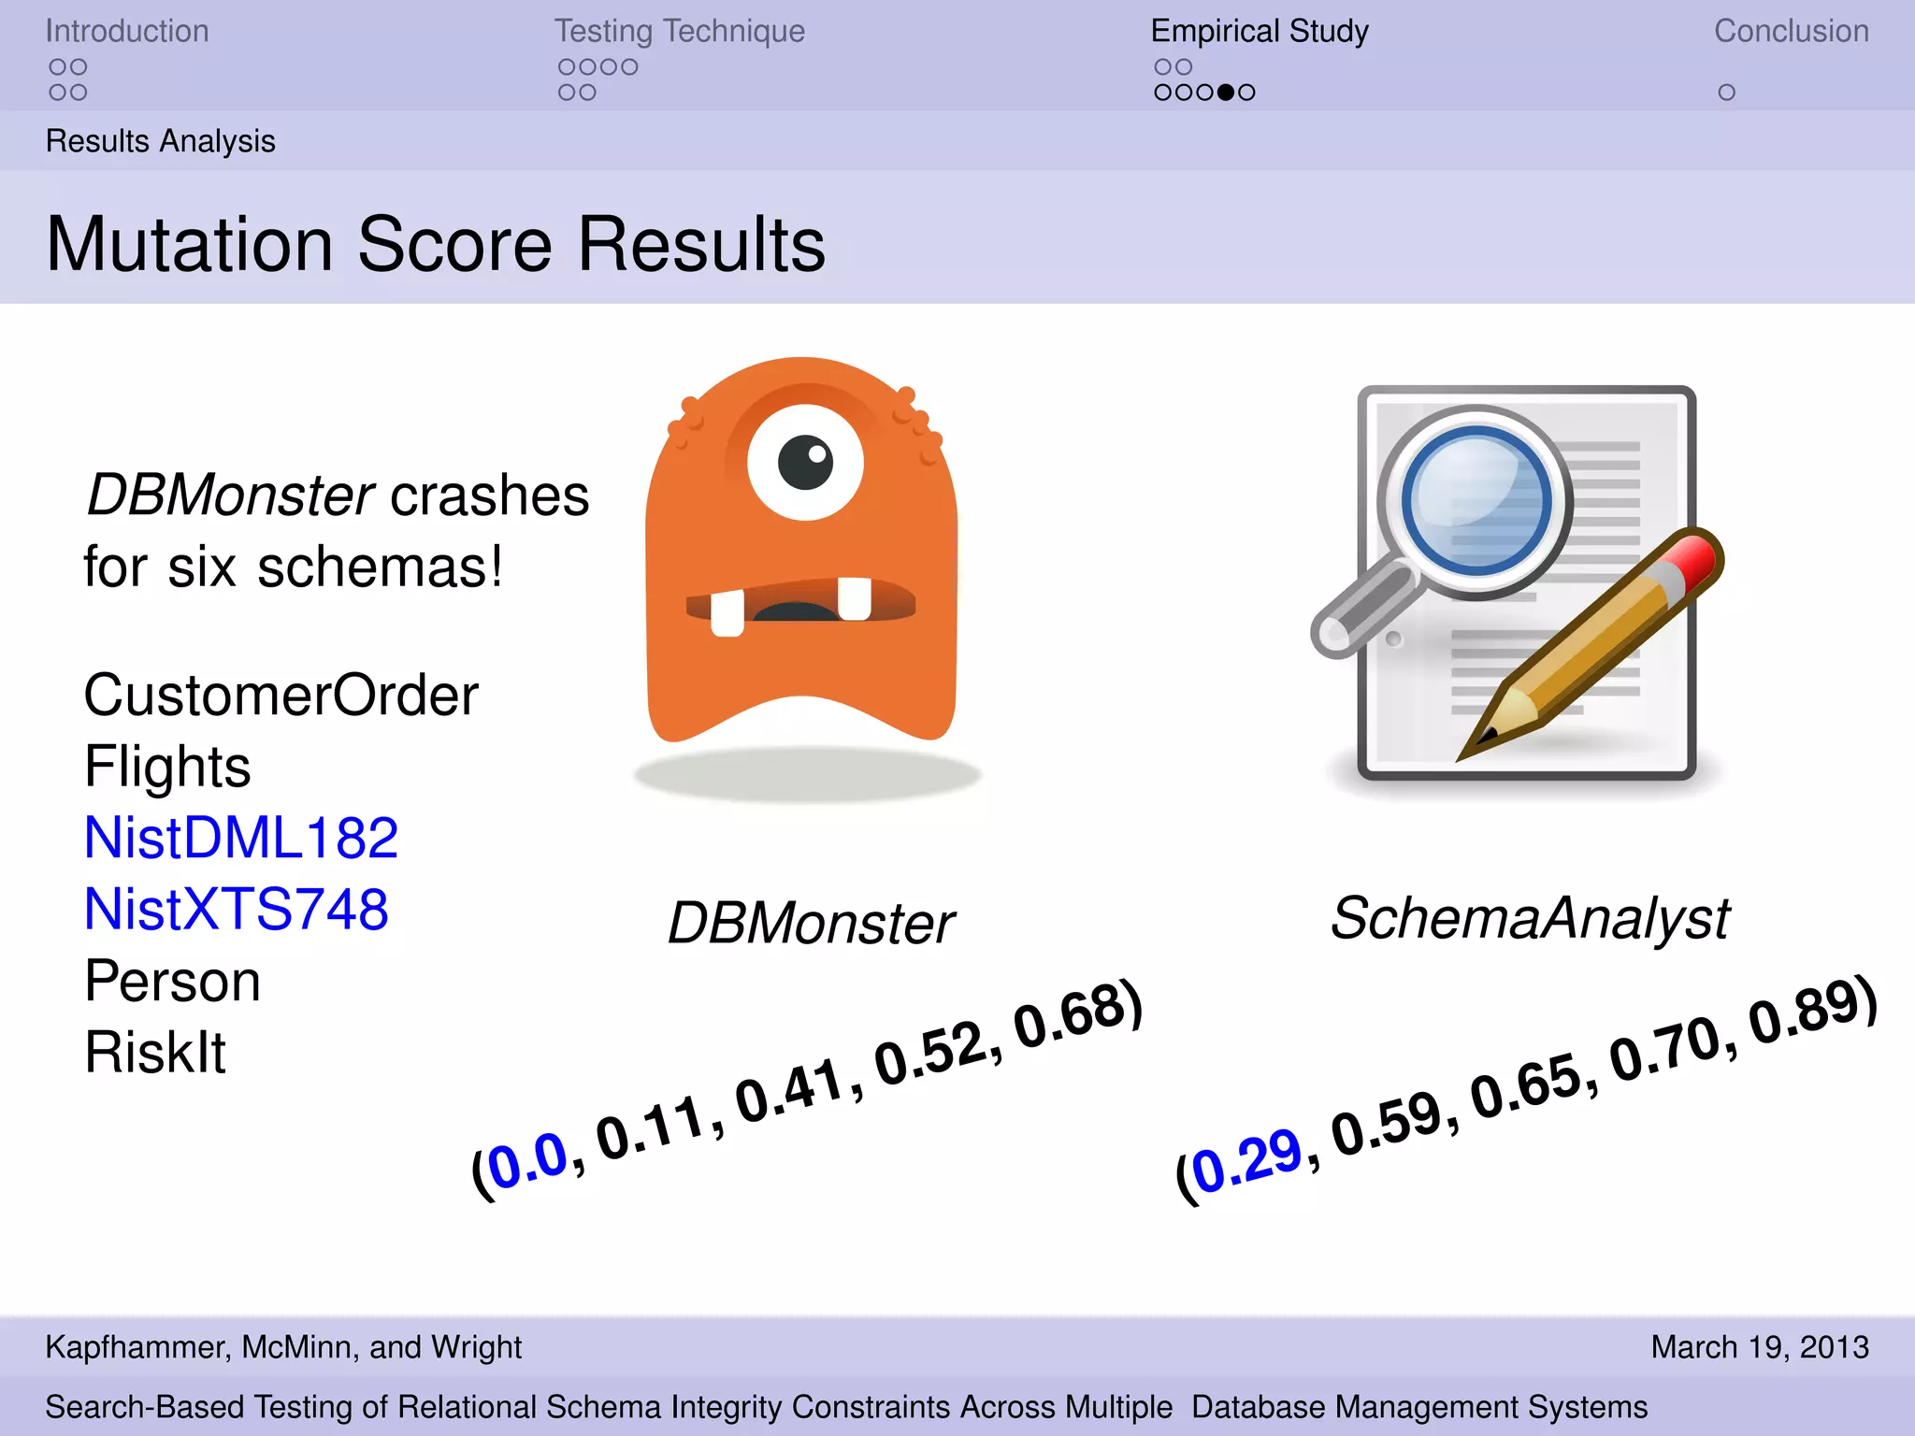Click the blue NistDML182 schema name
The image size is (1915, 1436).
[x=241, y=838]
